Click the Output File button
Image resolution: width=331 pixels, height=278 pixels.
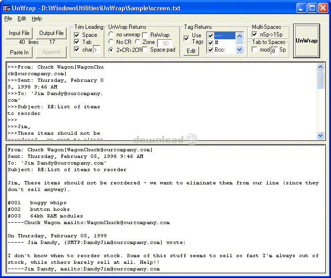[x=51, y=33]
